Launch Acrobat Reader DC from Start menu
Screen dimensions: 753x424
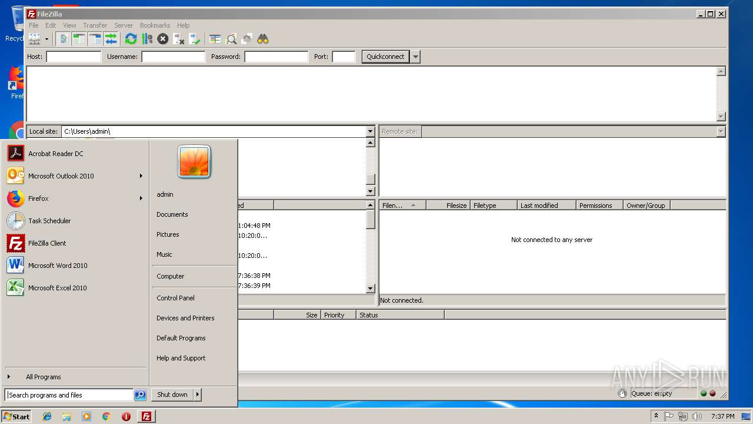[75, 154]
